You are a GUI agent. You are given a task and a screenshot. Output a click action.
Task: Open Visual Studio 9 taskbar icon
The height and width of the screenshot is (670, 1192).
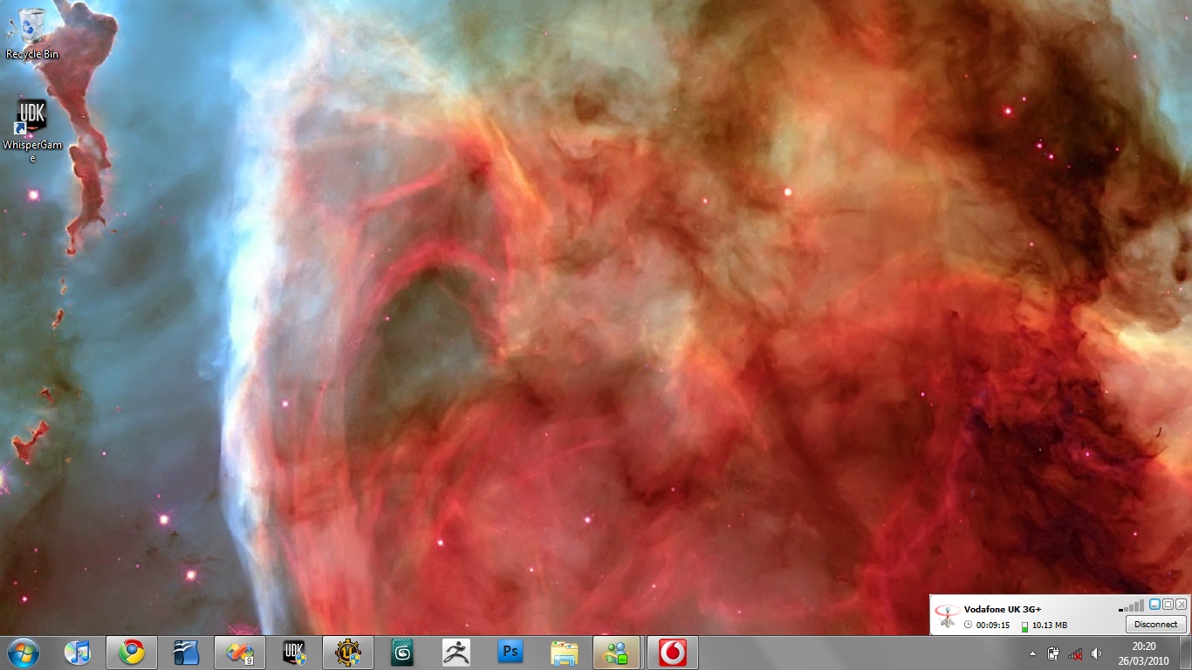point(240,653)
